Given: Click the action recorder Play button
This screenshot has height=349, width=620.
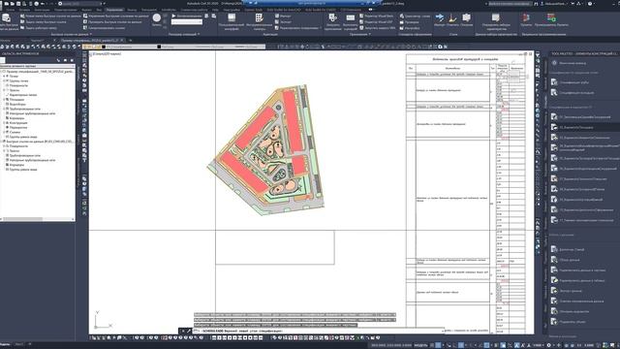Looking at the screenshot, I should [174, 16].
